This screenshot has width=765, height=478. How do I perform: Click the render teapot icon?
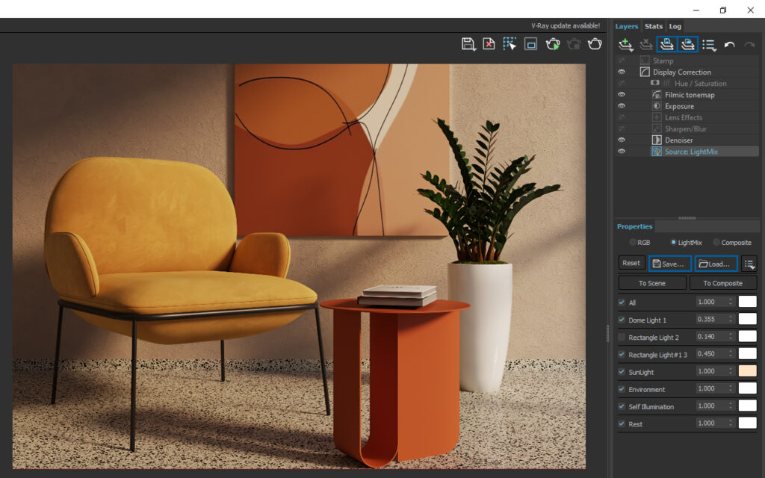click(595, 44)
